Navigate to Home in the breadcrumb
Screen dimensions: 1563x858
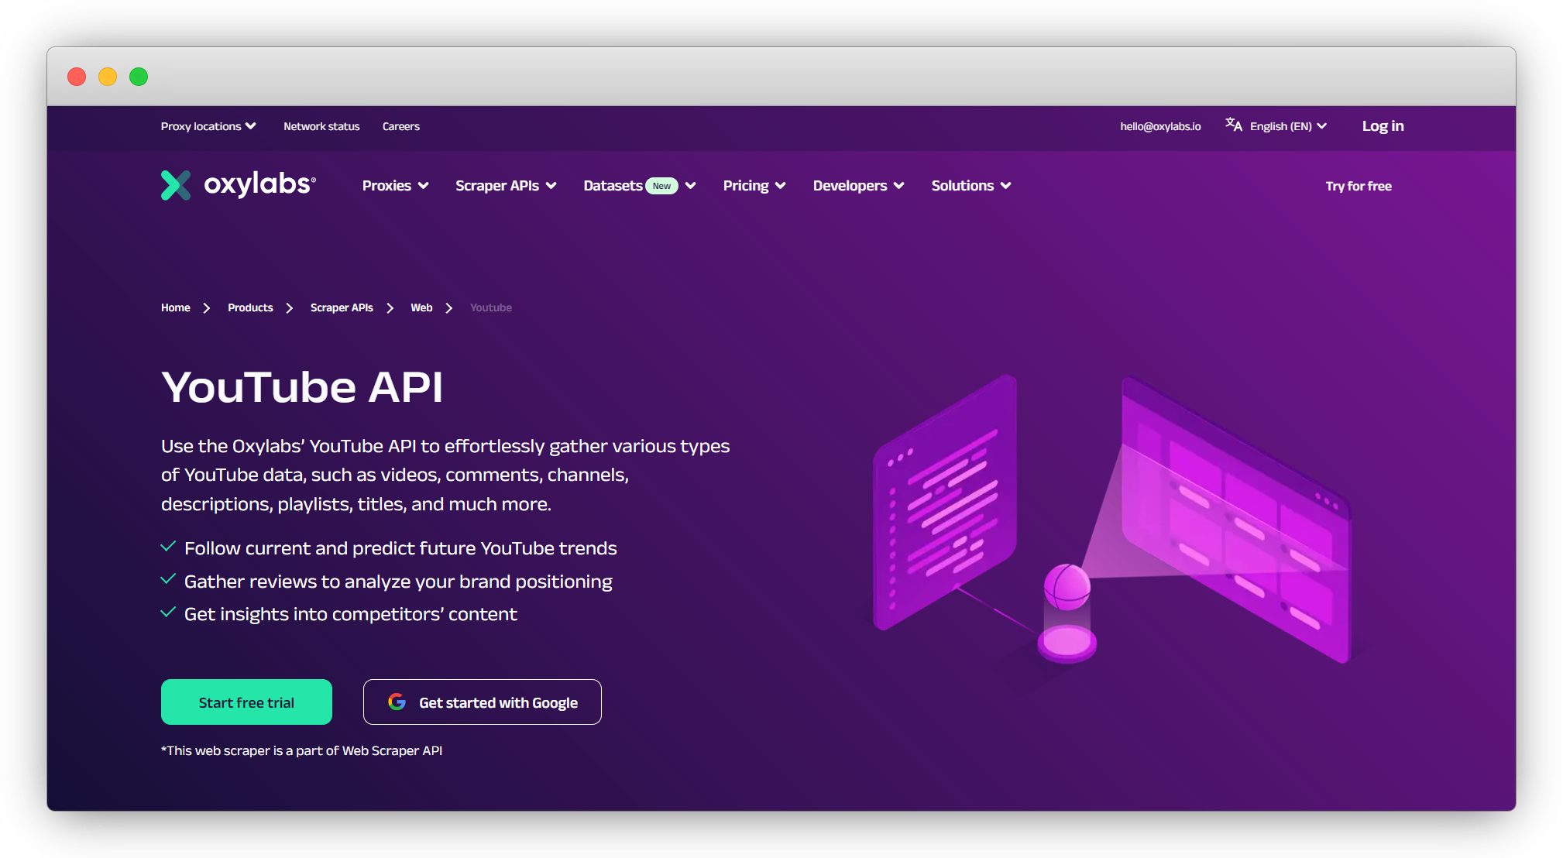pyautogui.click(x=176, y=307)
